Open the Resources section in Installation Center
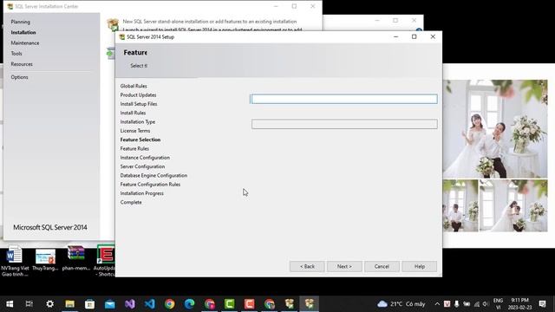This screenshot has width=555, height=312. click(x=22, y=64)
